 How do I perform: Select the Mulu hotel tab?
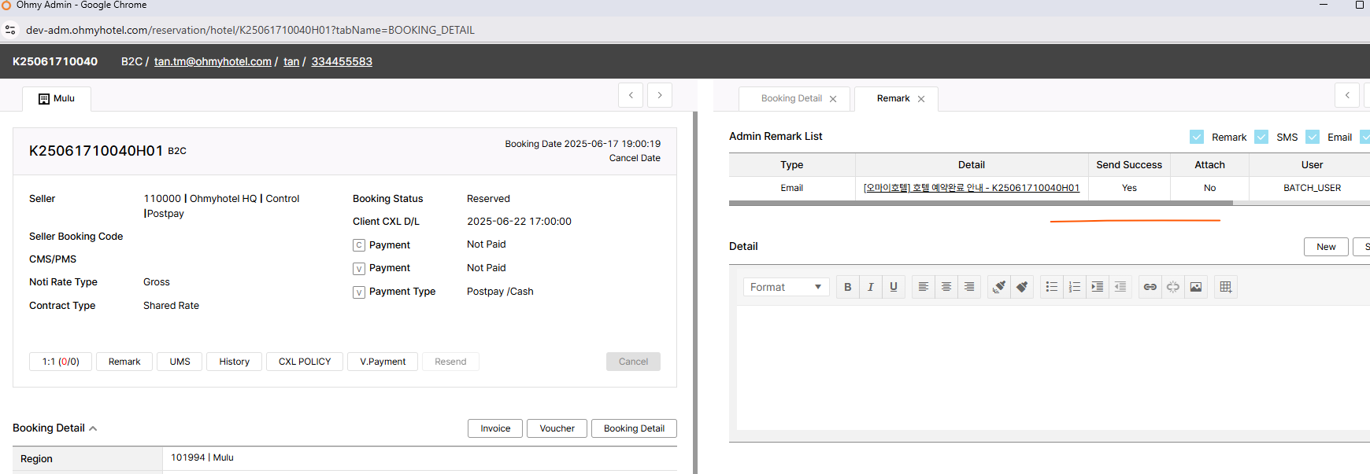57,99
